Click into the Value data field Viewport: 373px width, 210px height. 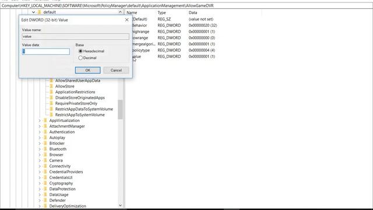(x=46, y=51)
